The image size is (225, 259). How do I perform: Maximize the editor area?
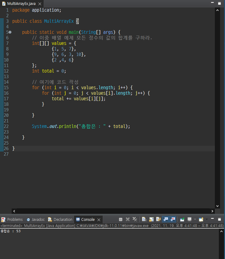(x=219, y=3)
